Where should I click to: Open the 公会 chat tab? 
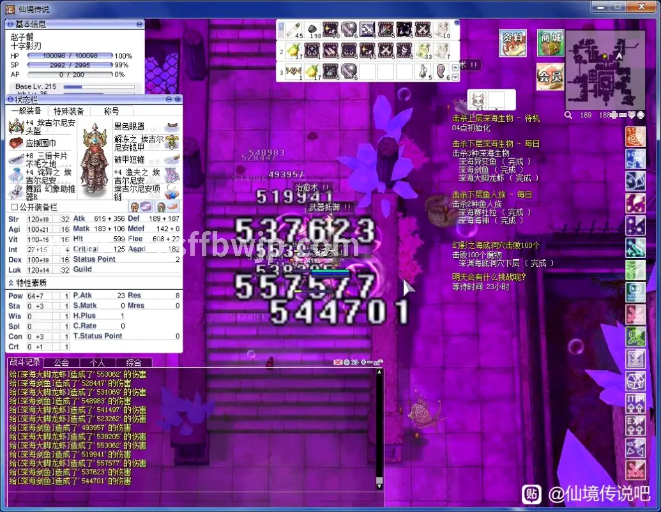(61, 361)
